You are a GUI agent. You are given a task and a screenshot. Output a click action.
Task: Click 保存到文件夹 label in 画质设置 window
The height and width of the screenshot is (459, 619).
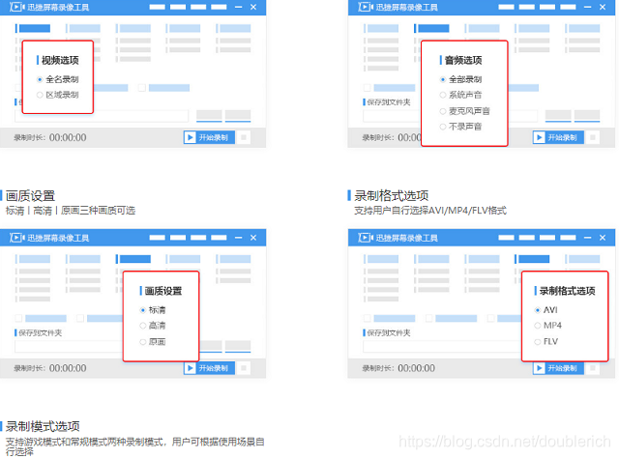click(x=40, y=332)
